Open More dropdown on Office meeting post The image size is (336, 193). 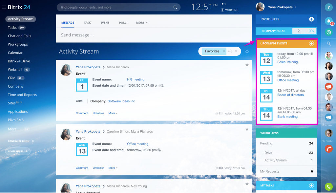coord(113,168)
